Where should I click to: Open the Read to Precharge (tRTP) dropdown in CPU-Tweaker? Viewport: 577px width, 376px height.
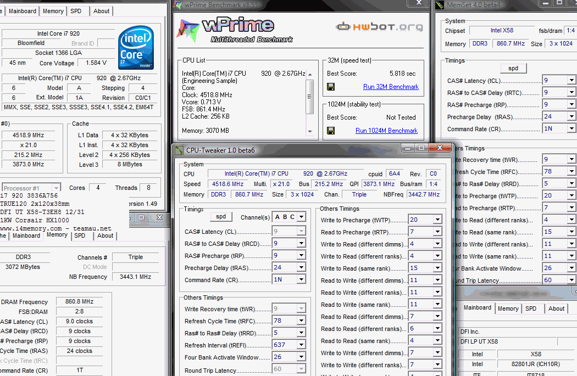tap(437, 232)
